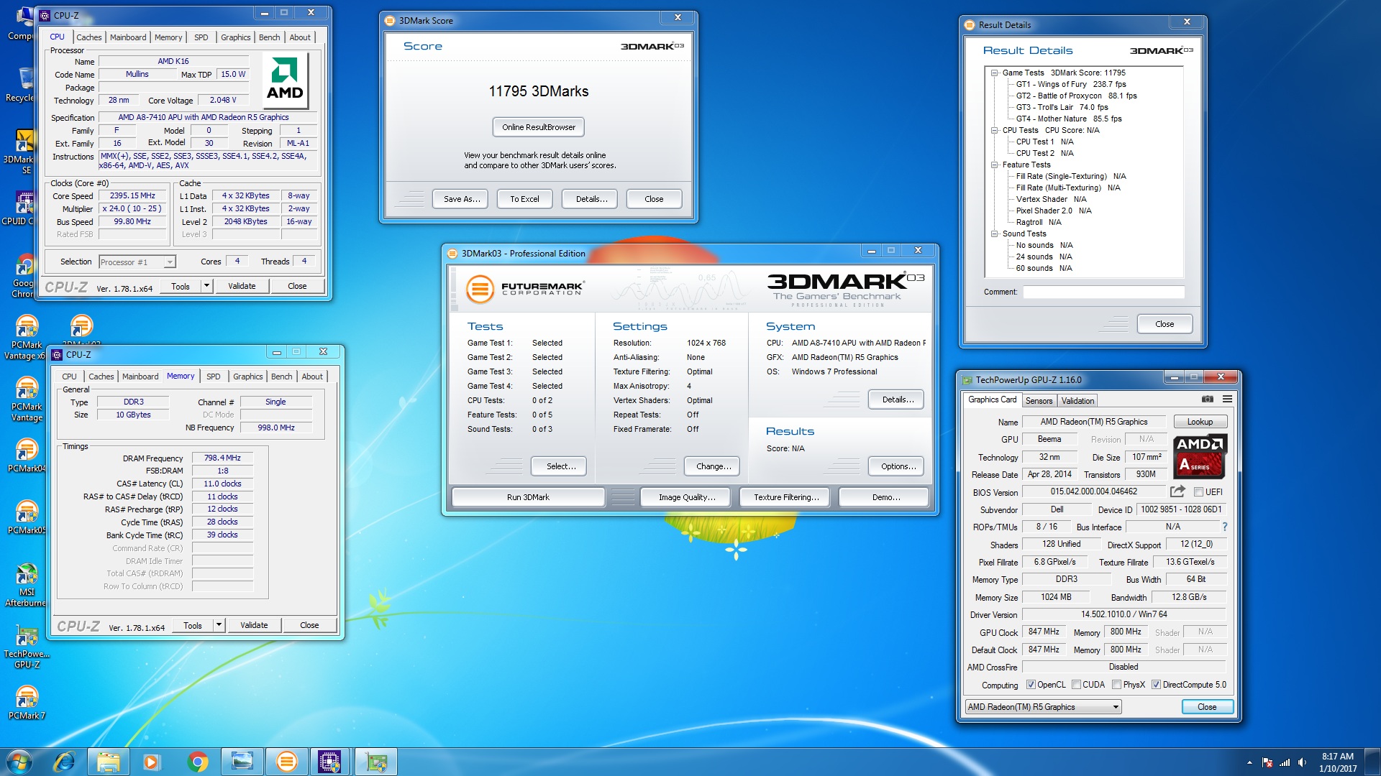Click the Lookup button in GPU-Z
Viewport: 1381px width, 776px height.
(x=1200, y=422)
